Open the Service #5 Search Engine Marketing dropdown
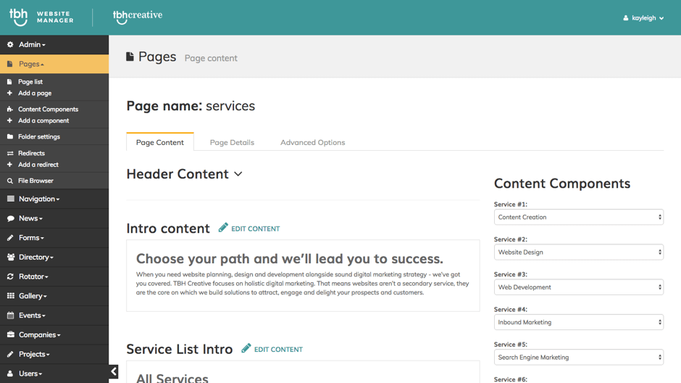 point(579,358)
